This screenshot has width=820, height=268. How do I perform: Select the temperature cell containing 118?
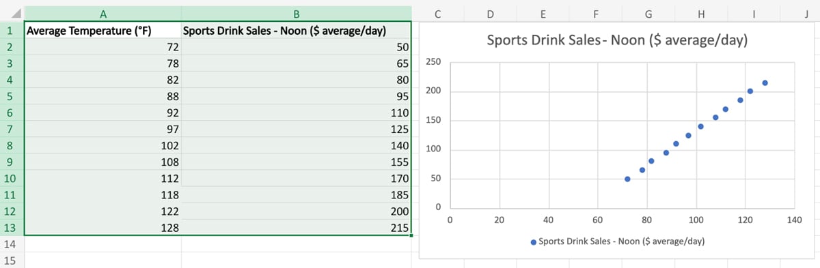[x=102, y=195]
